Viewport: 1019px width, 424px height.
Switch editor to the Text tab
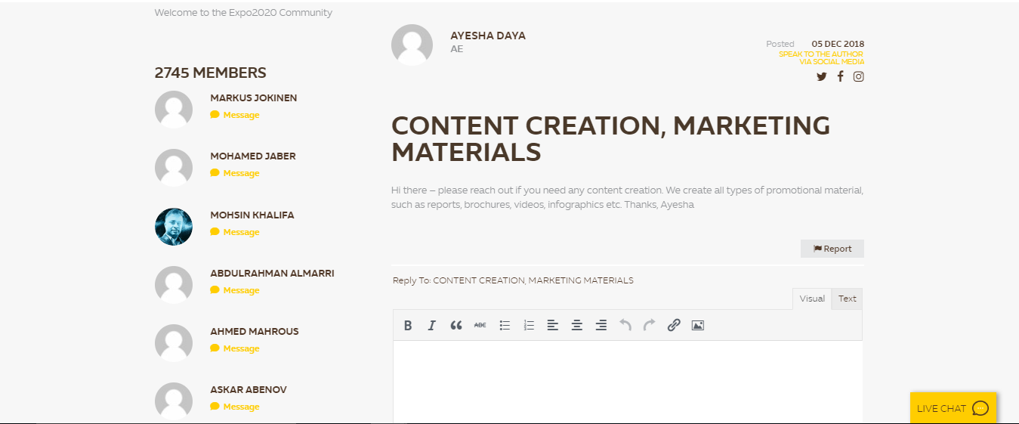pyautogui.click(x=847, y=299)
